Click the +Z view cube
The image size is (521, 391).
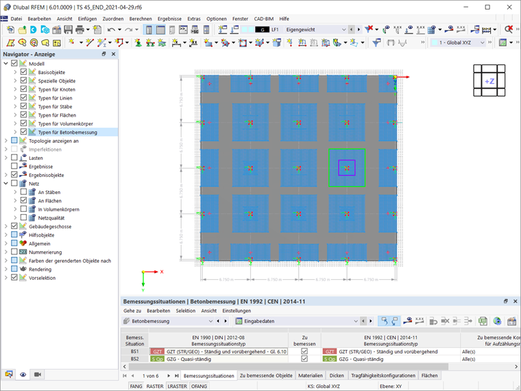coord(489,81)
